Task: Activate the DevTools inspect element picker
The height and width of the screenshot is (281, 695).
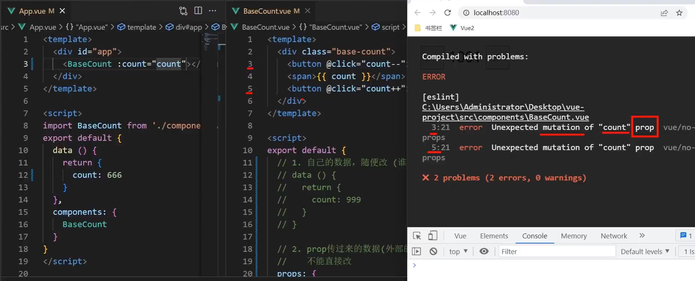Action: tap(417, 236)
